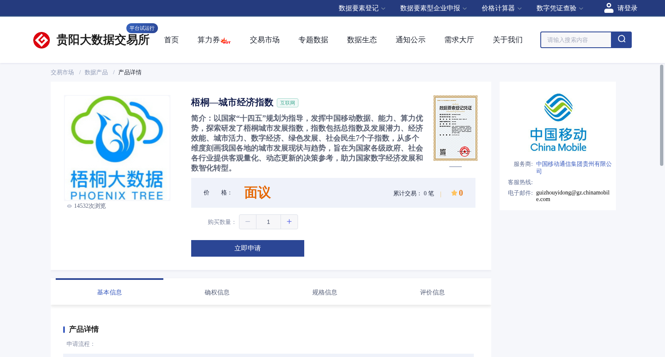Screen dimensions: 665x357
Task: Click the HOT flame badge beside 算力券
Action: pyautogui.click(x=226, y=41)
